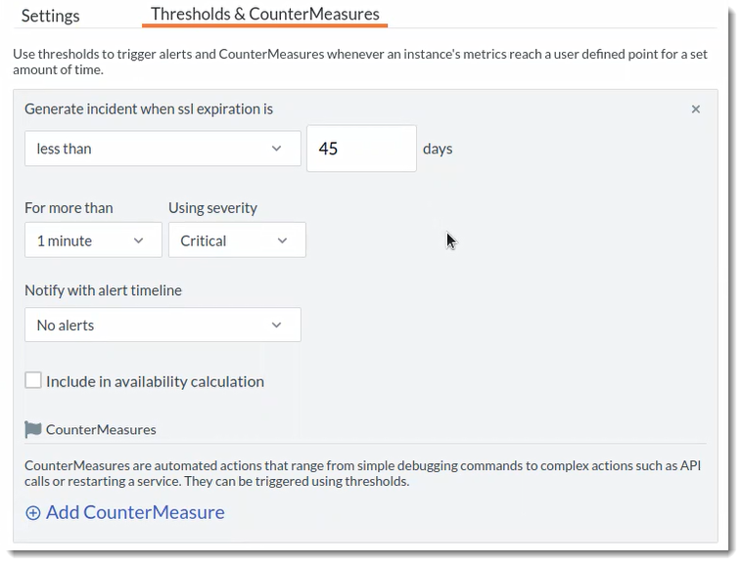743x565 pixels.
Task: Click the chevron arrow beside Critical
Action: pyautogui.click(x=283, y=240)
